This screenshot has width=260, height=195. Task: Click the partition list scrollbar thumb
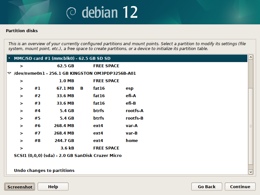(x=251, y=126)
